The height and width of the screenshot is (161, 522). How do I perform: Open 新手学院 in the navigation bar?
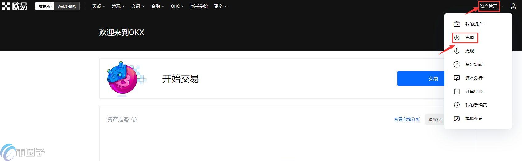coord(199,6)
